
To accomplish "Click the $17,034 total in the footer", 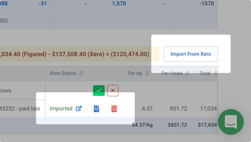I will coord(207,125).
